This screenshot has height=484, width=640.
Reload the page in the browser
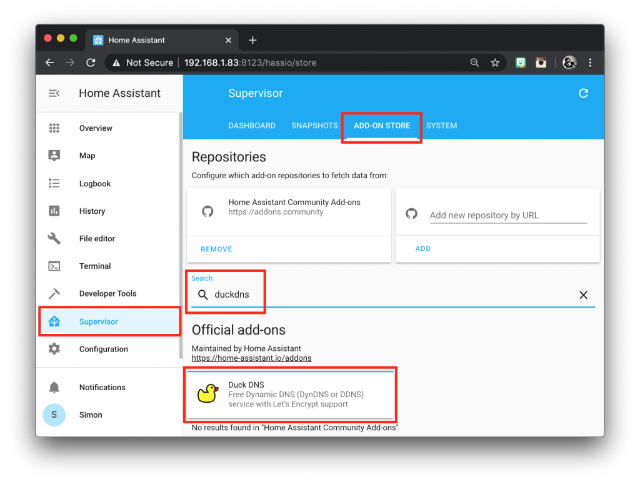pyautogui.click(x=91, y=63)
